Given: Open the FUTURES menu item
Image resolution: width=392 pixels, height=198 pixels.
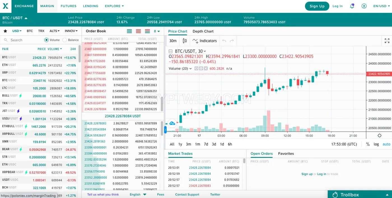Looking at the screenshot, I should pos(69,6).
